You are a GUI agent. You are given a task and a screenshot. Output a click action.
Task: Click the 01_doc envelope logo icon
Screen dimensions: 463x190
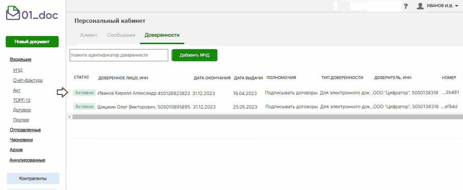[x=13, y=14]
